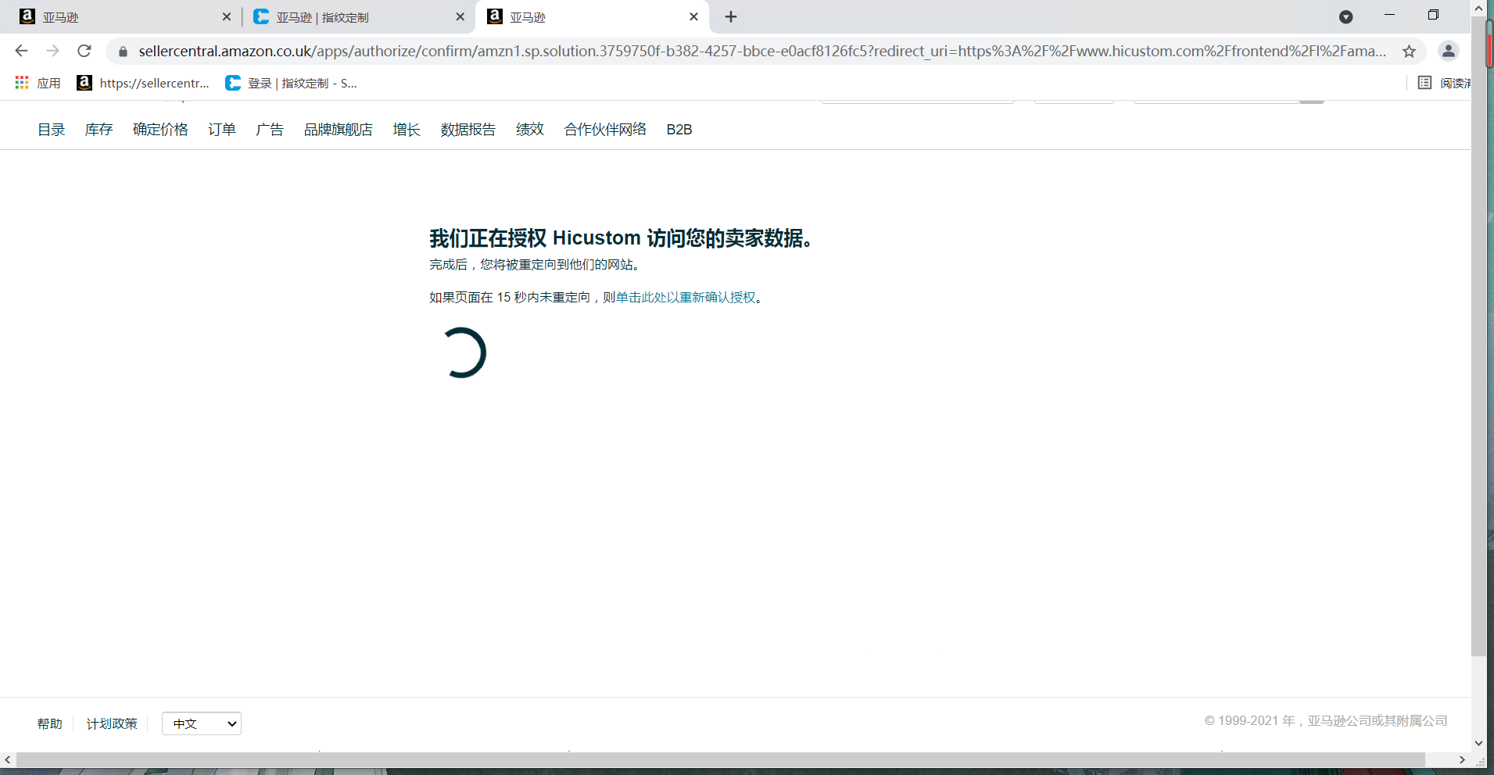Open the sellercentr... bookmark
Image resolution: width=1494 pixels, height=775 pixels.
[x=144, y=83]
